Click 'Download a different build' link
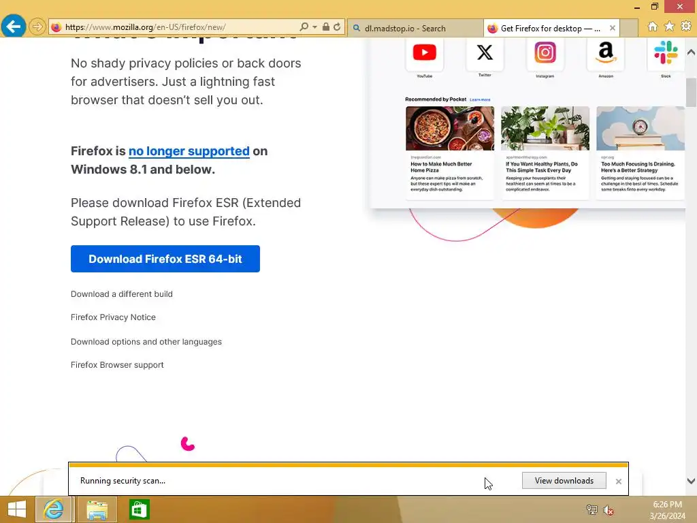This screenshot has height=523, width=697. (x=121, y=294)
